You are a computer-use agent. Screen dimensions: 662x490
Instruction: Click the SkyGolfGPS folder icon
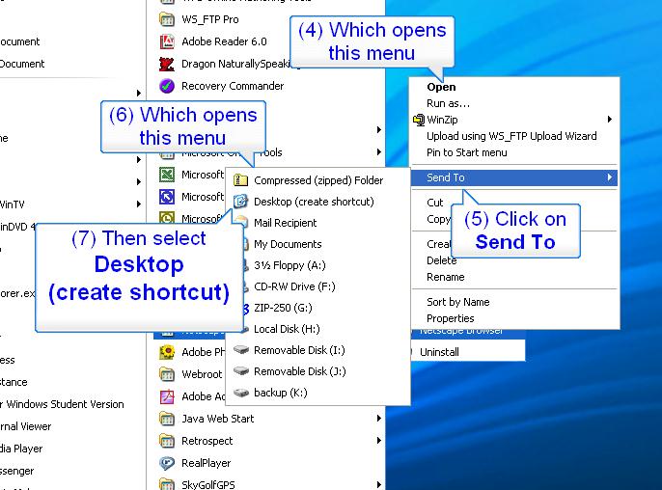[167, 484]
